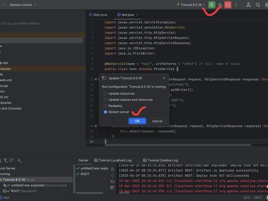
Task: Click the Services tree vertical scrollbar
Action: (74, 179)
